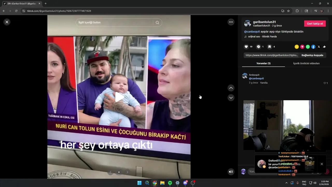The image size is (332, 187).
Task: Show hidden system tray icons
Action: [x=286, y=183]
